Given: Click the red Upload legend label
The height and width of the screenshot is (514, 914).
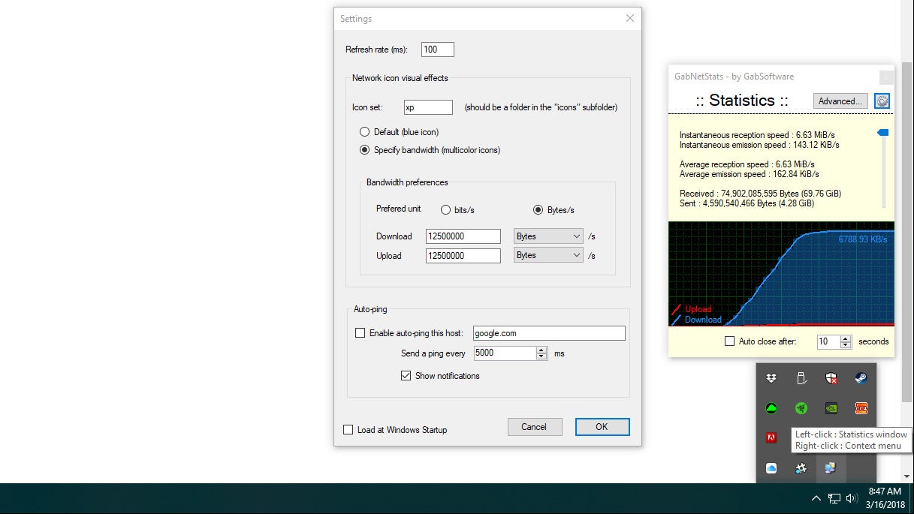Looking at the screenshot, I should (x=698, y=309).
